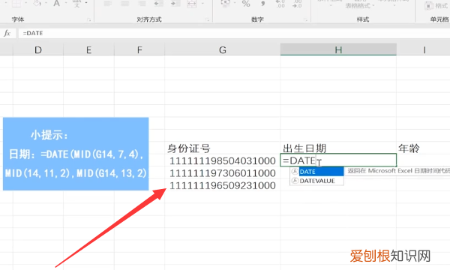This screenshot has height=270, width=450.
Task: Select column I header
Action: click(x=424, y=50)
